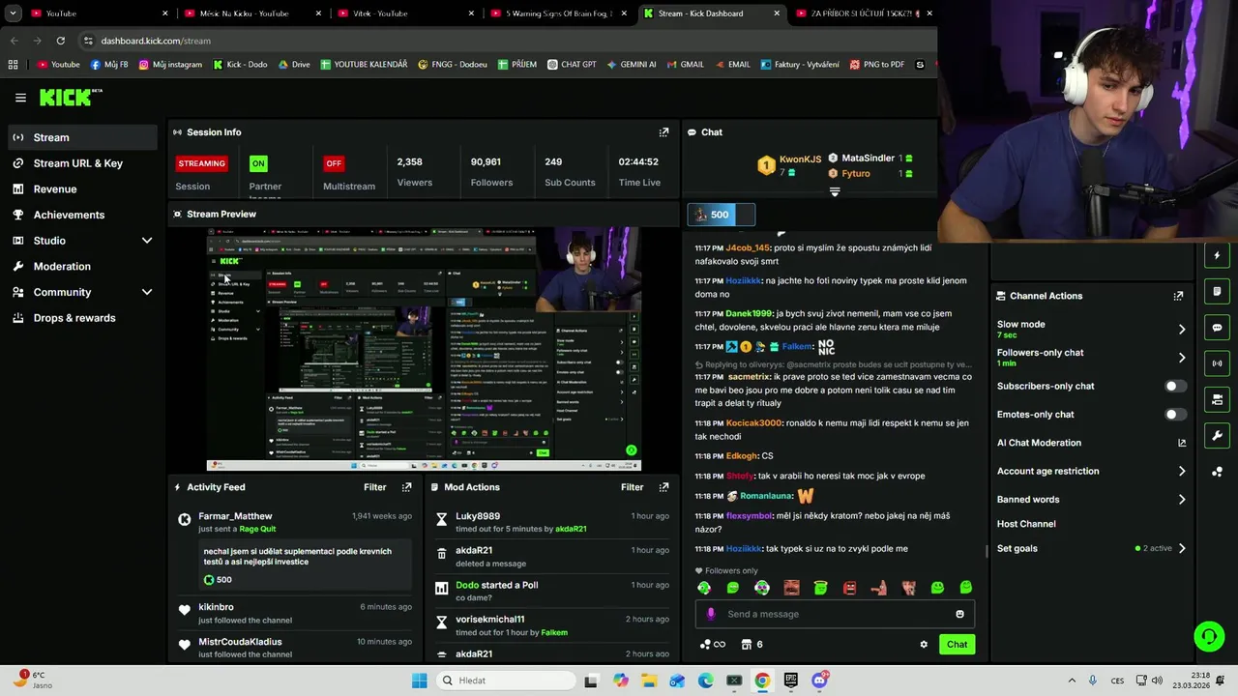1238x696 pixels.
Task: Focus the browser address bar
Action: (503, 41)
